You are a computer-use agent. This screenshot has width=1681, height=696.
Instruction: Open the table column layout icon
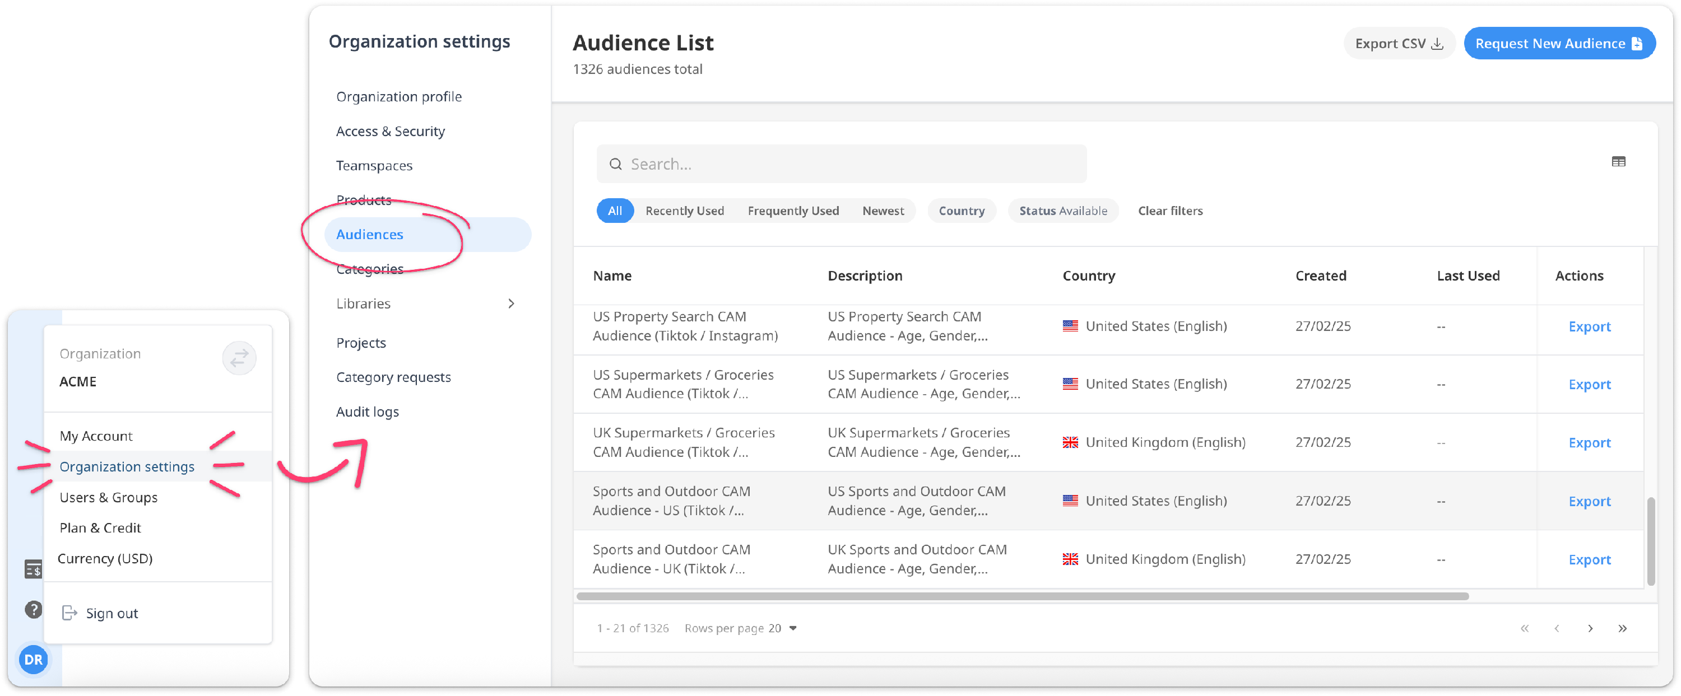[1618, 162]
